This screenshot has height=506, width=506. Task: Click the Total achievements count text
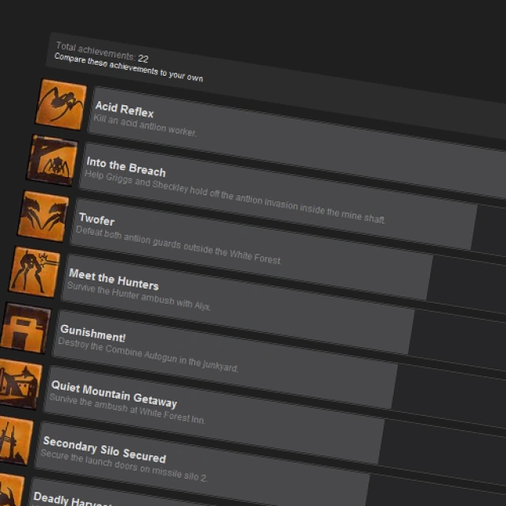pyautogui.click(x=102, y=52)
